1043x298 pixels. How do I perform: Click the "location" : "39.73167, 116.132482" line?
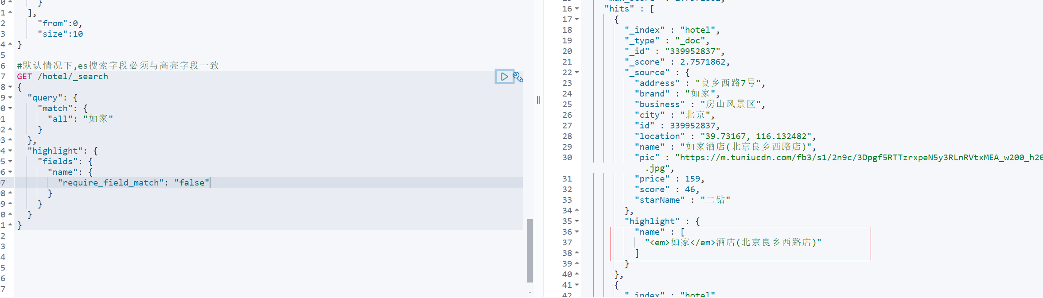tap(725, 136)
